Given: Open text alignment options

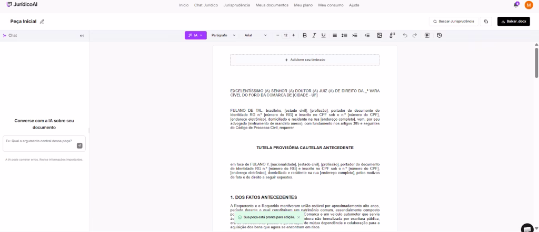Looking at the screenshot, I should pyautogui.click(x=335, y=35).
